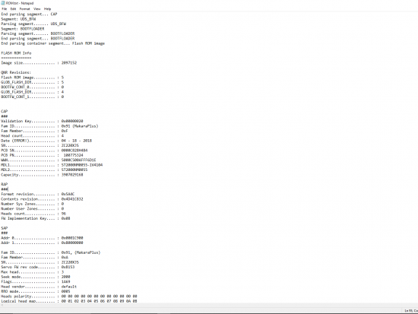Screen dimensions: 418x314
Task: Click the 'Contents revision' line
Action: (x=42, y=199)
